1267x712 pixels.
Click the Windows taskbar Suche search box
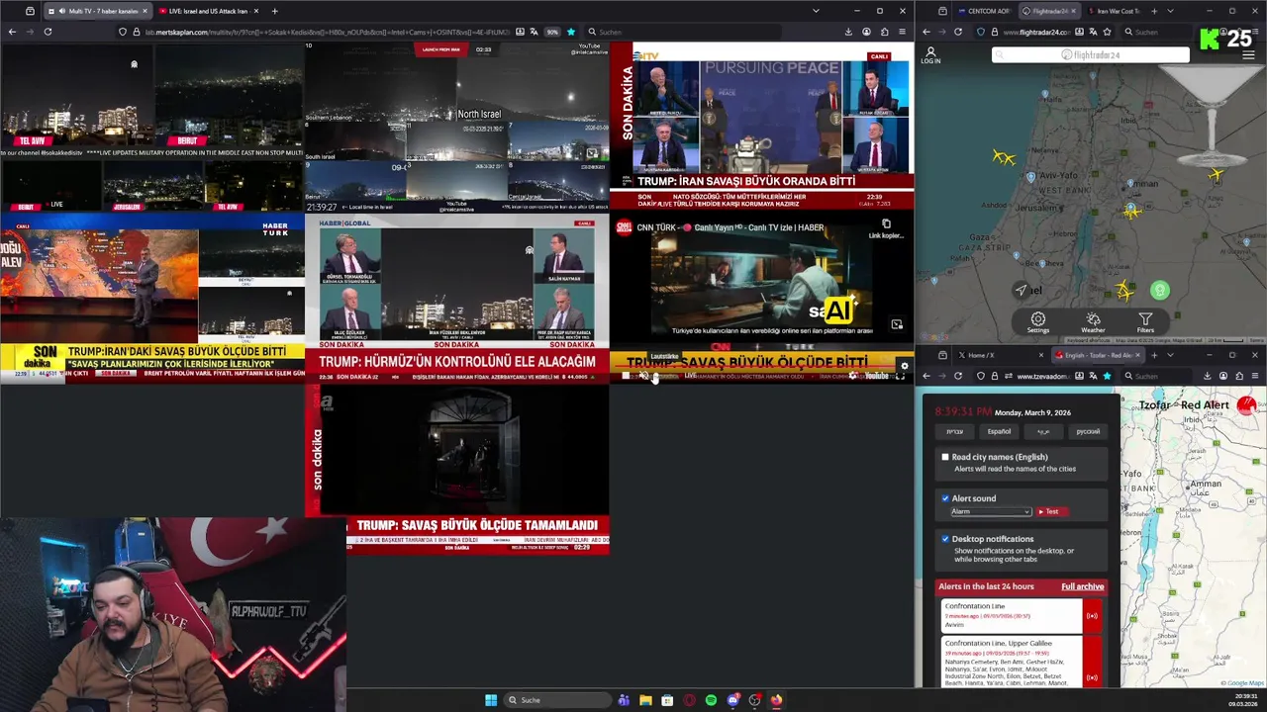pyautogui.click(x=557, y=700)
